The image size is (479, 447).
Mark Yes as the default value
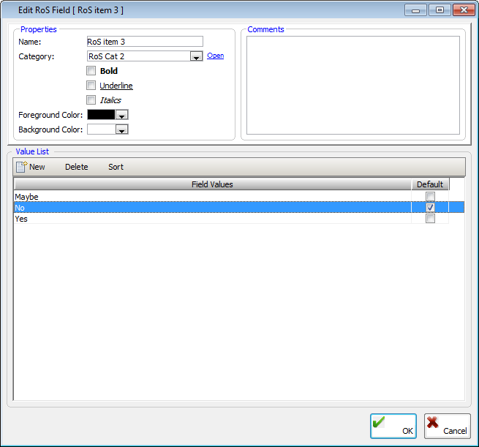(430, 219)
